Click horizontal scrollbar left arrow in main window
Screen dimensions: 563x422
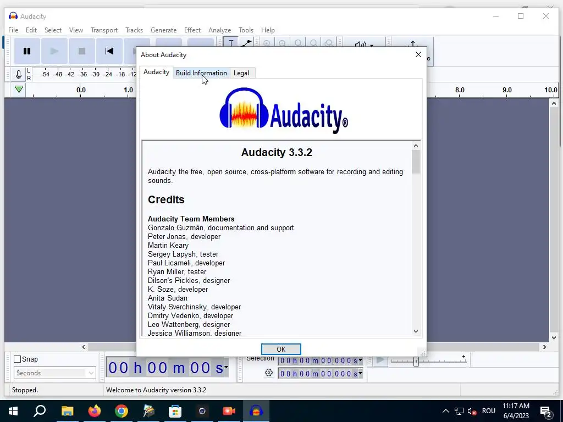84,347
